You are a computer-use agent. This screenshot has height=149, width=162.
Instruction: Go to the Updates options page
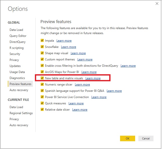point(15,66)
